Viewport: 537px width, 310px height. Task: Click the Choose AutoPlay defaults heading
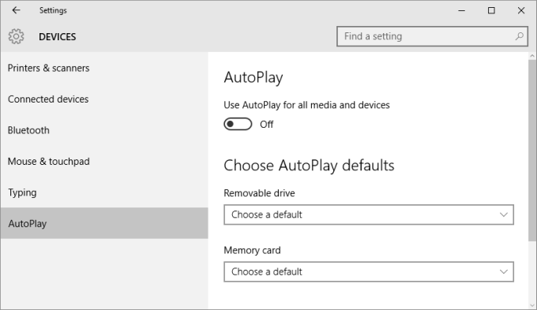(309, 166)
